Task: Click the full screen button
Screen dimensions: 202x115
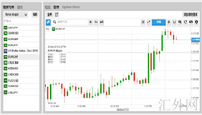Action: coord(49,15)
